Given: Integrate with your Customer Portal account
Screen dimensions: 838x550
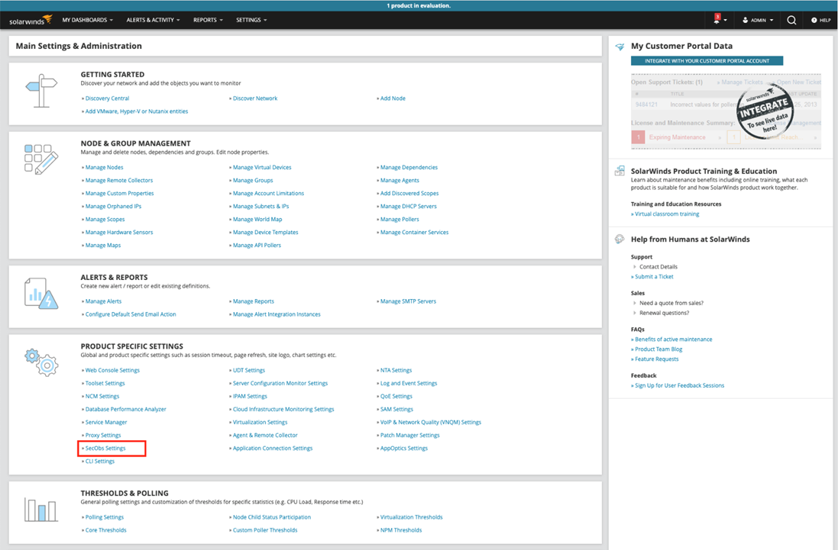Looking at the screenshot, I should (x=707, y=61).
